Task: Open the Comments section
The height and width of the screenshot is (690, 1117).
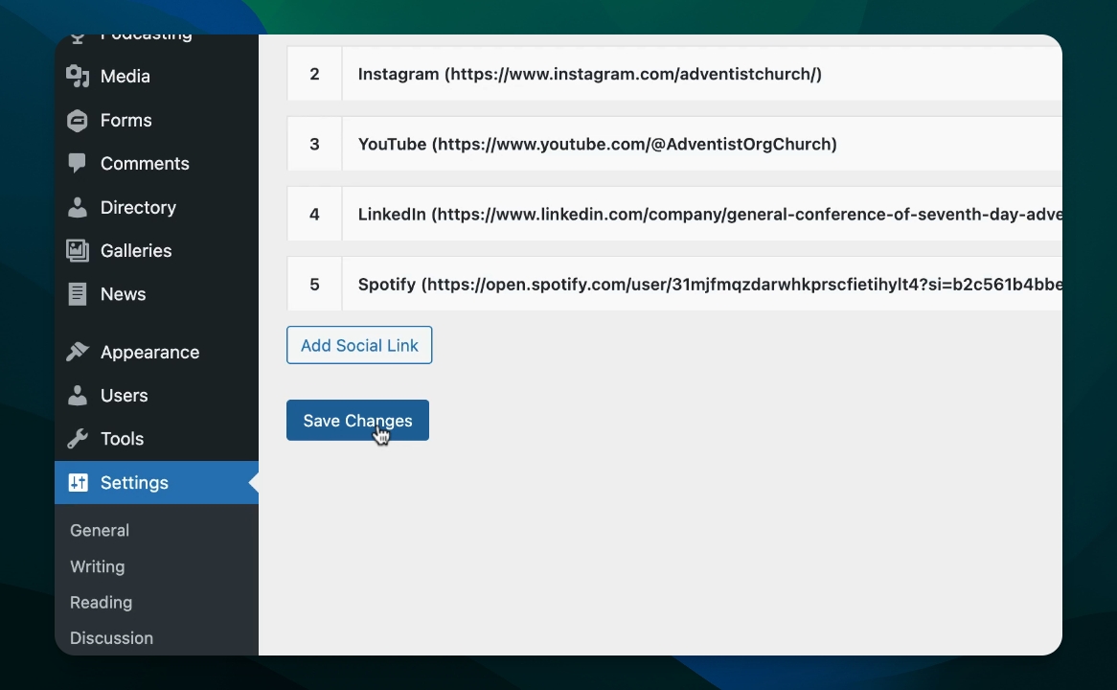Action: point(157,164)
